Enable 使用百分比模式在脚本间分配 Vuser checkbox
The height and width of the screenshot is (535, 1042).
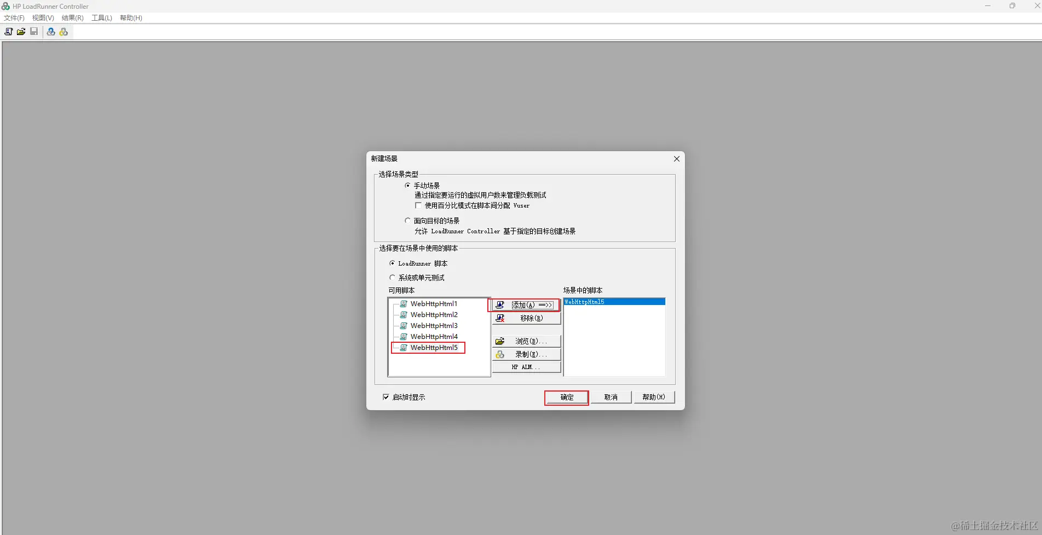[418, 206]
